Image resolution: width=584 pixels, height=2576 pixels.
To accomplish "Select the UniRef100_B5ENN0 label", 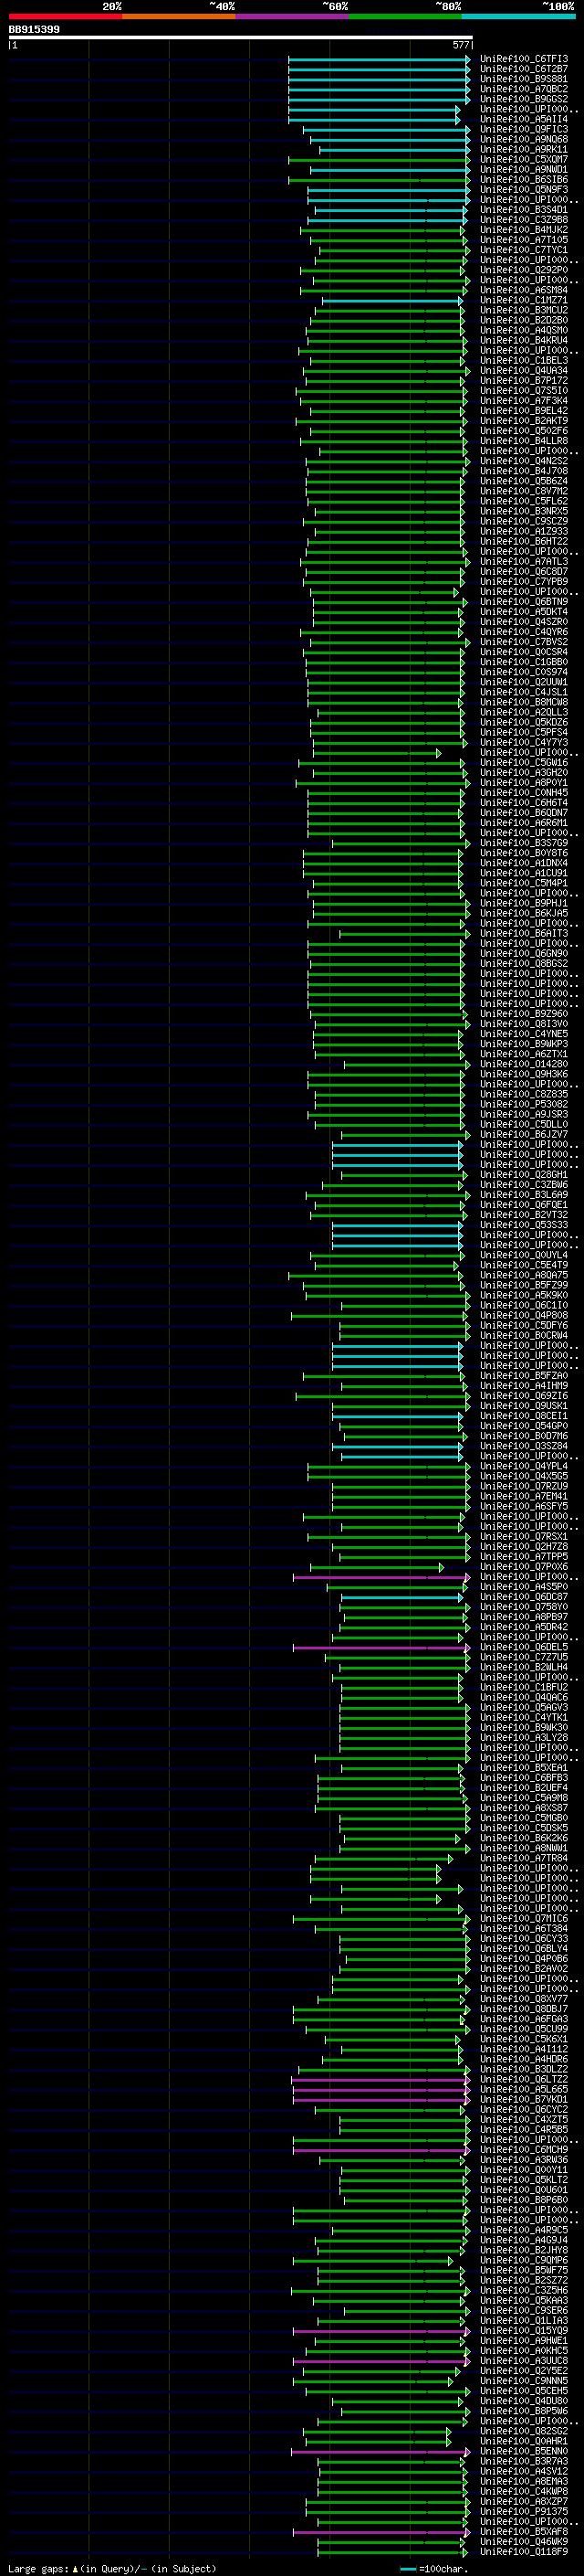I will coord(524,2451).
